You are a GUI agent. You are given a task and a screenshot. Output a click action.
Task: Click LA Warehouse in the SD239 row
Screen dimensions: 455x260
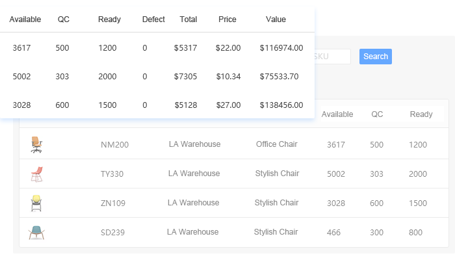(192, 232)
